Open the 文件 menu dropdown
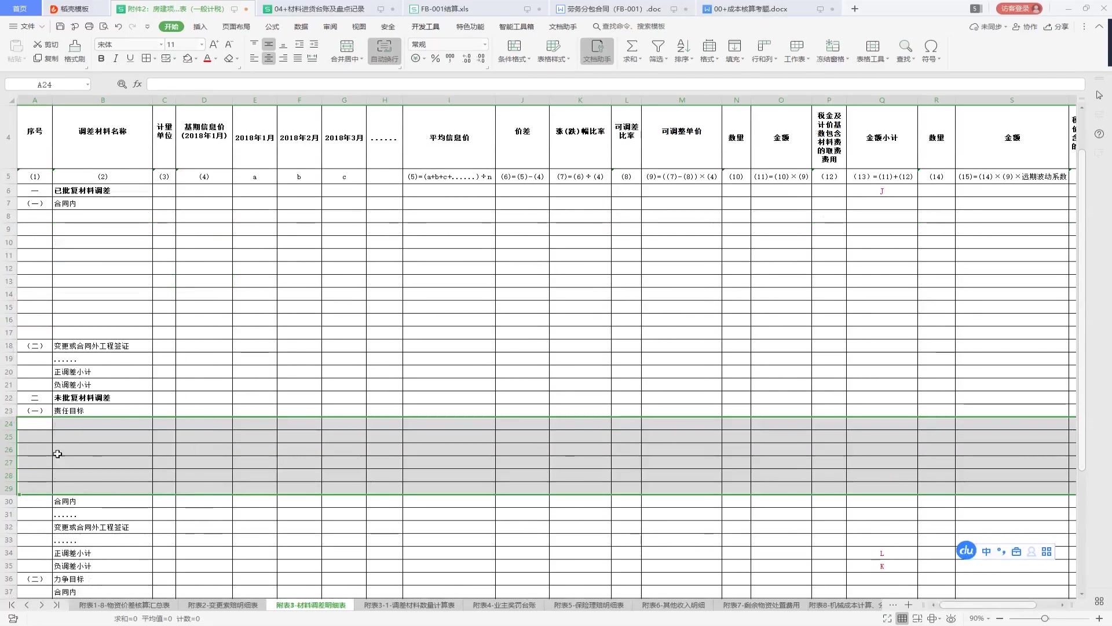The height and width of the screenshot is (626, 1112). [27, 27]
